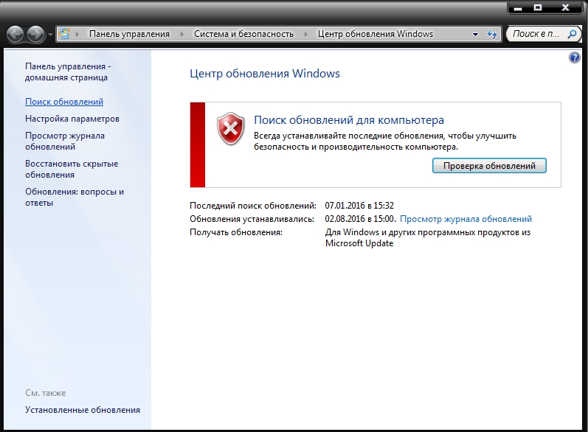Open blue 'Просмотр журнала обновлений' link near date
The width and height of the screenshot is (588, 432).
466,219
